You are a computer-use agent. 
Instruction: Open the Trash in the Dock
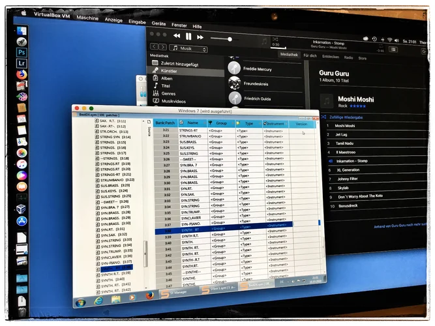[22, 312]
